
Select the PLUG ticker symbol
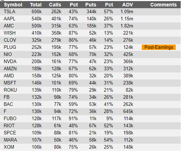(10, 47)
